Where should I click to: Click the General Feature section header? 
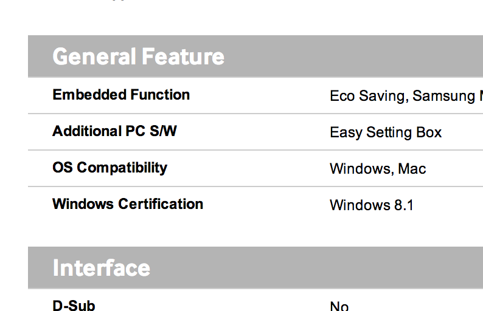point(138,56)
